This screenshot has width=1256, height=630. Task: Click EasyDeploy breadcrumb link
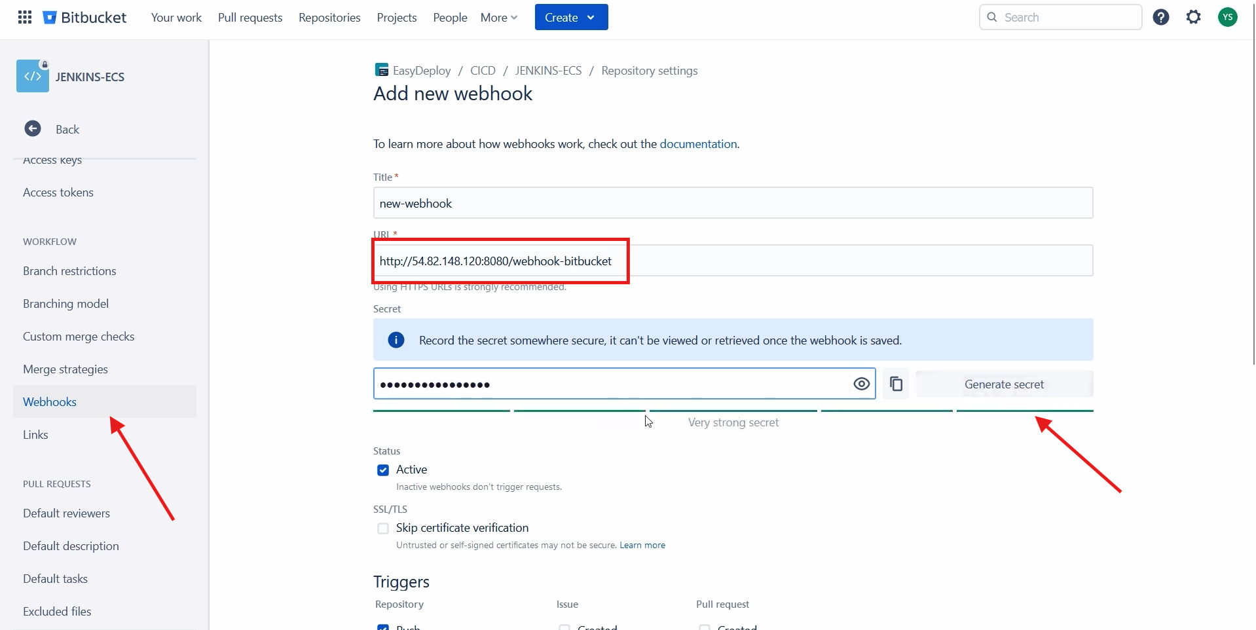[422, 71]
